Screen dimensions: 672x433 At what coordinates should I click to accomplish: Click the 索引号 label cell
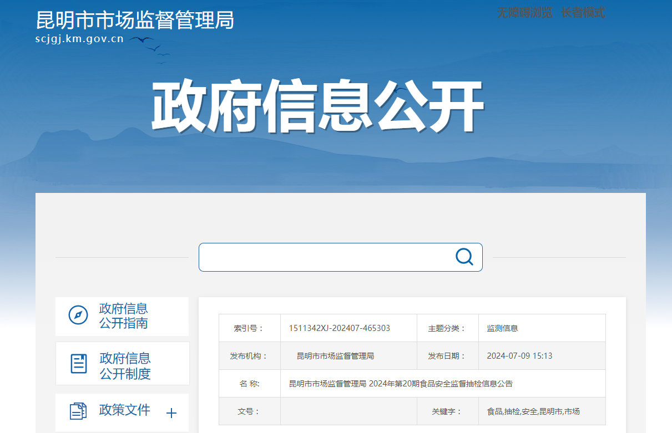[250, 328]
